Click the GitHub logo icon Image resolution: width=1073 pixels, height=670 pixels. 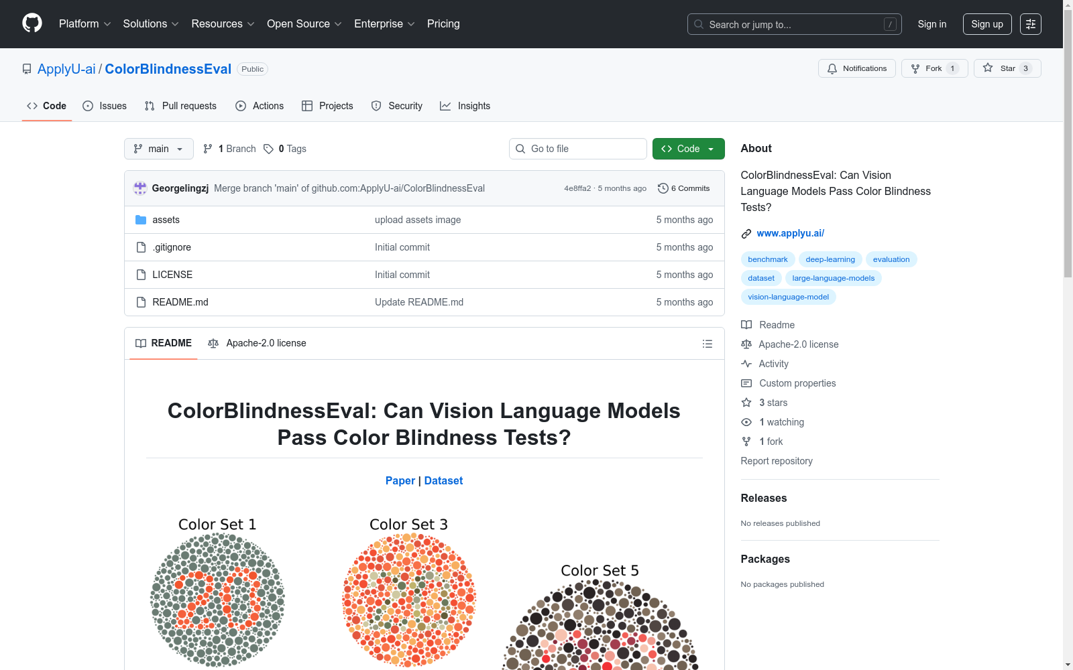click(32, 23)
